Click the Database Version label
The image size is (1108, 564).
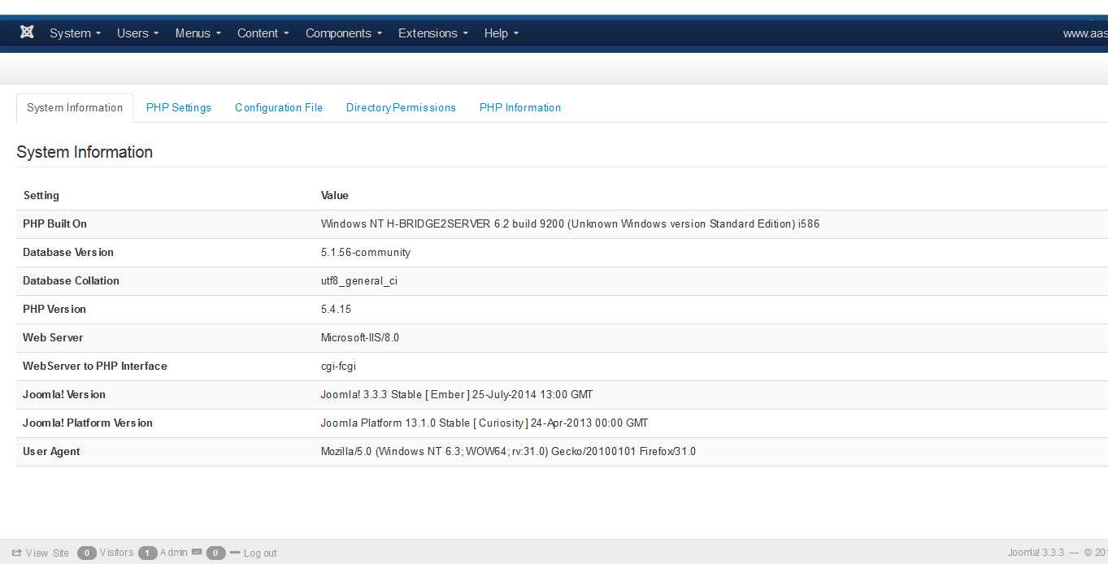pos(68,252)
